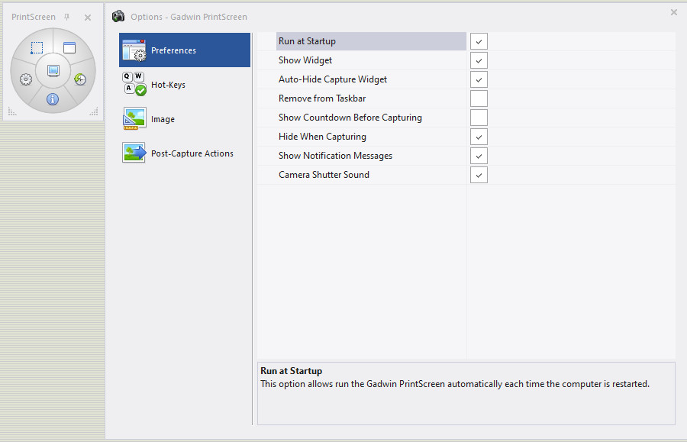The width and height of the screenshot is (687, 442).
Task: Disable Auto-Hide Capture Widget checkbox
Action: point(479,79)
